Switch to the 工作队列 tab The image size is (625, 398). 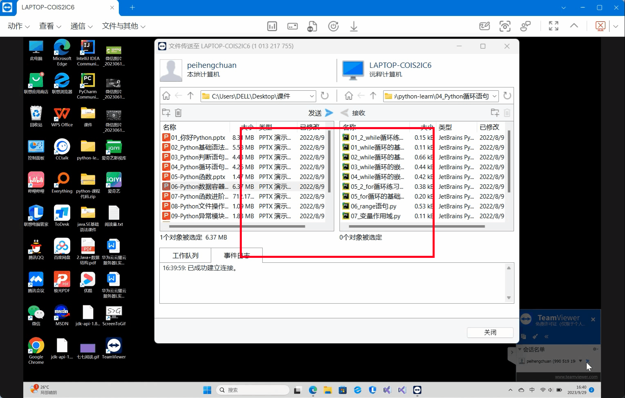[185, 255]
